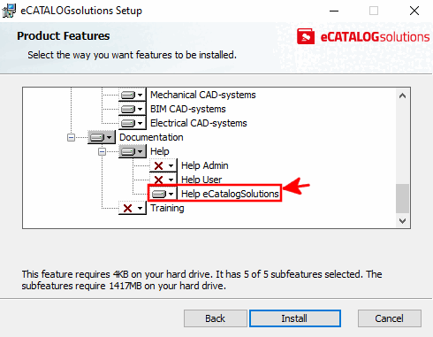Click the feature list scrollbar thumb
This screenshot has width=433, height=337.
pyautogui.click(x=402, y=198)
